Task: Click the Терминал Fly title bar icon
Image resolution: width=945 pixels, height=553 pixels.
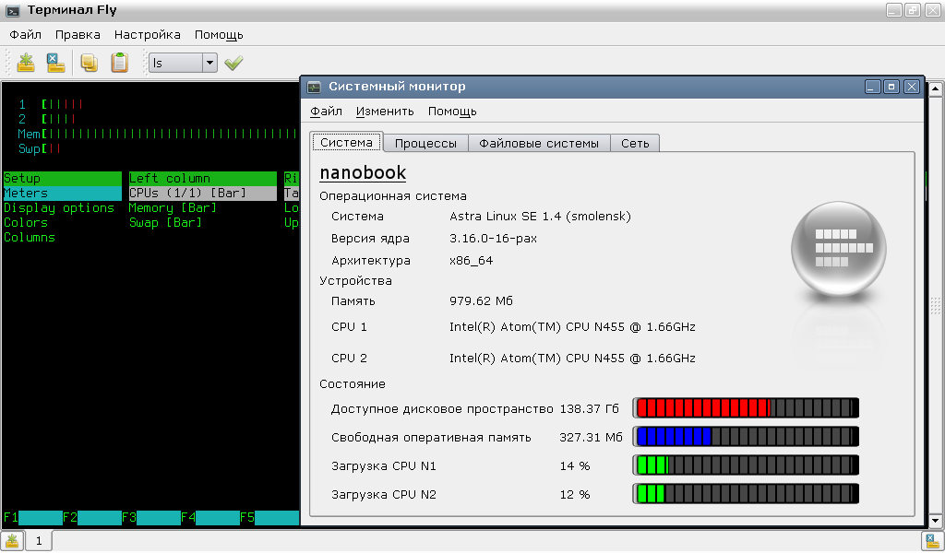Action: pos(12,11)
